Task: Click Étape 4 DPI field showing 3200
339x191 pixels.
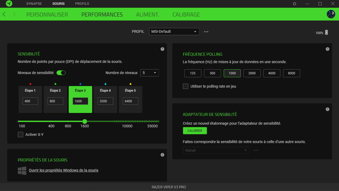Action: click(105, 101)
